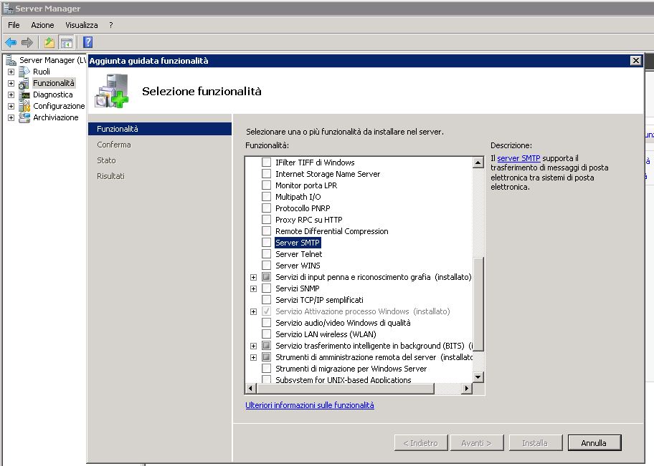The image size is (654, 466).
Task: Click the Server Manager title bar icon
Action: pos(8,8)
